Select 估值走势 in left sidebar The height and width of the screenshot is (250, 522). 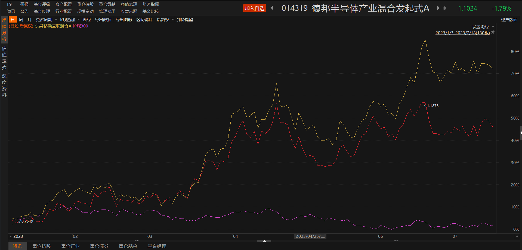pos(4,58)
